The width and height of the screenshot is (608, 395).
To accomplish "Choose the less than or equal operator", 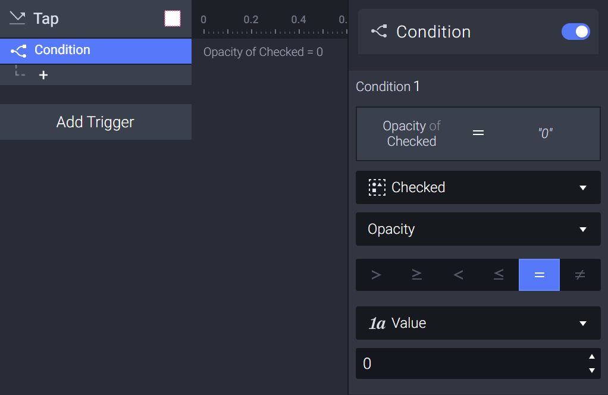I will pos(499,275).
